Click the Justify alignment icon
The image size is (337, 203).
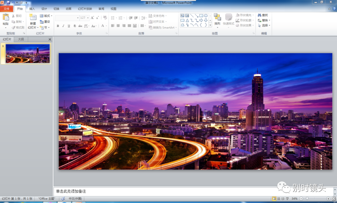click(x=129, y=26)
